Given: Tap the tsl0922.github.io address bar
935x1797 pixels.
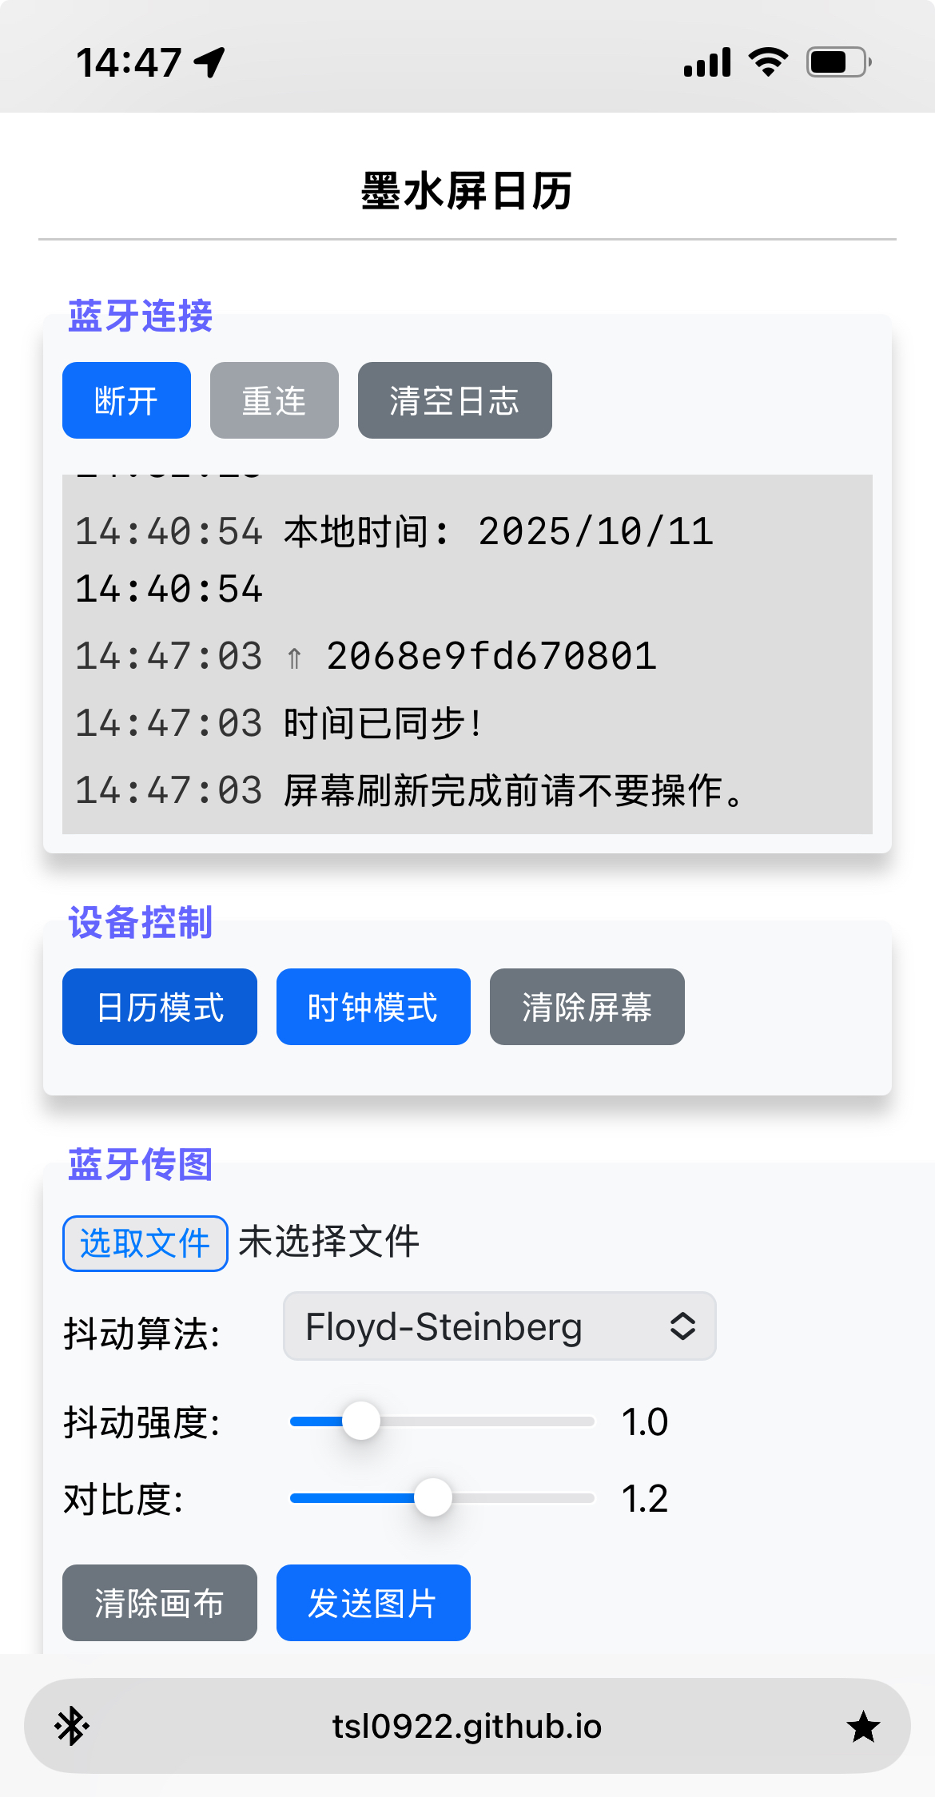Looking at the screenshot, I should point(467,1726).
